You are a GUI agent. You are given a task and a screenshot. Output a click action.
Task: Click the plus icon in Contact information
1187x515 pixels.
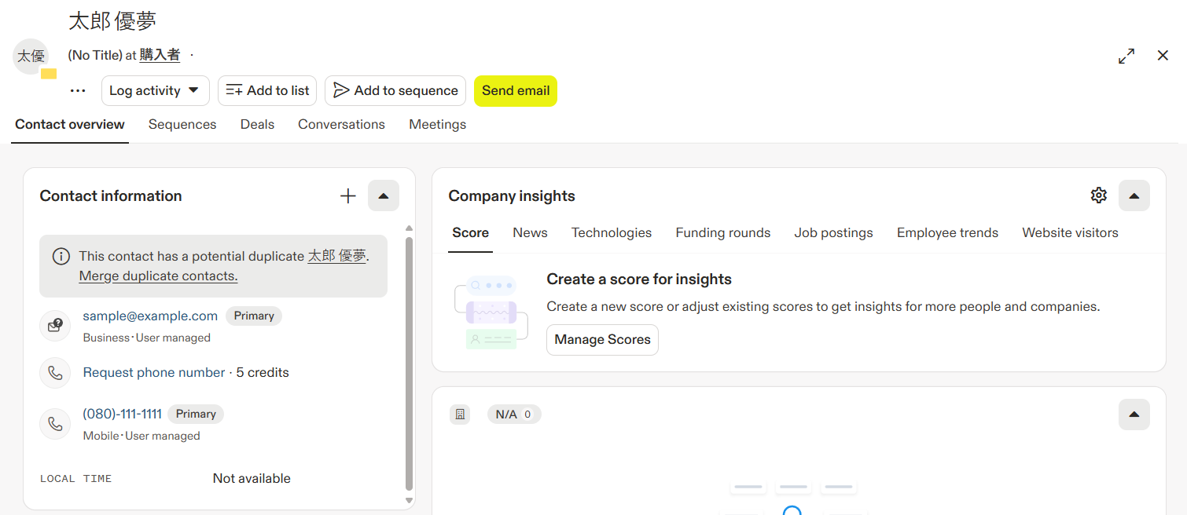pos(348,196)
